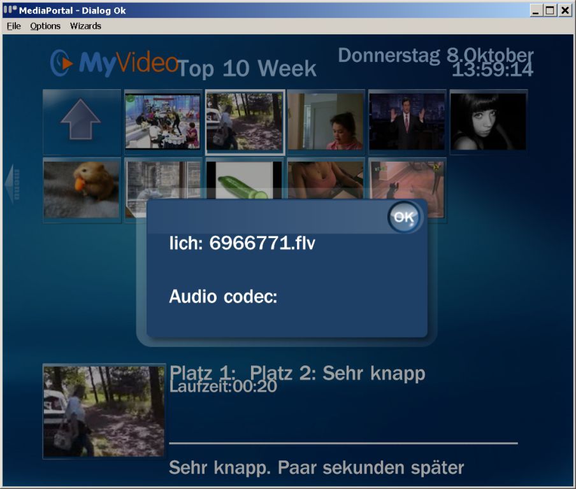Close the MediaPortal window

[x=564, y=10]
